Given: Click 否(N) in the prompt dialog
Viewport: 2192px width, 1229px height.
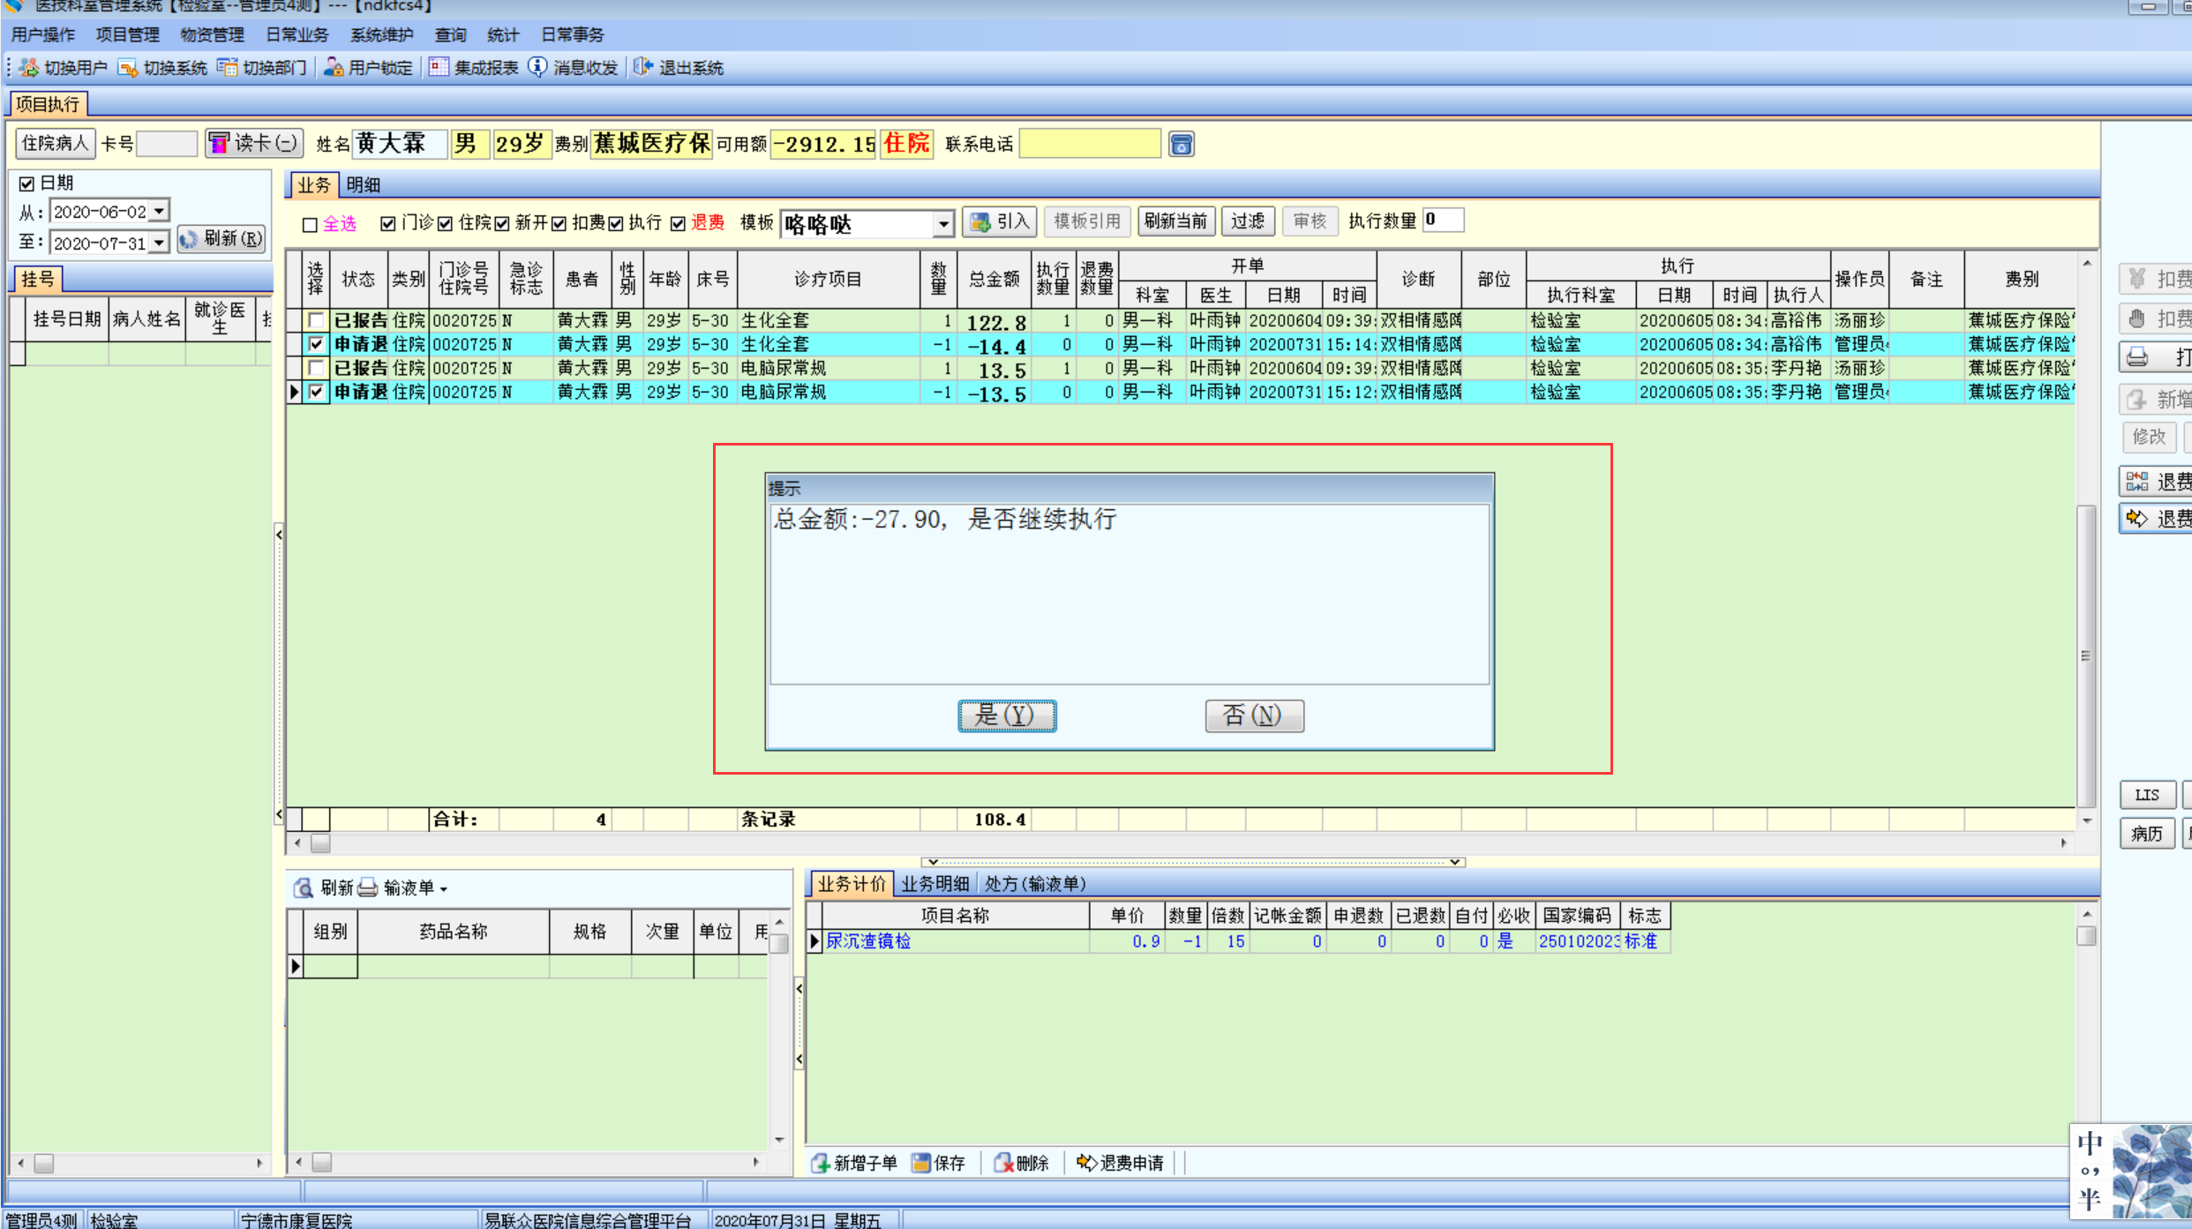Looking at the screenshot, I should [1253, 716].
